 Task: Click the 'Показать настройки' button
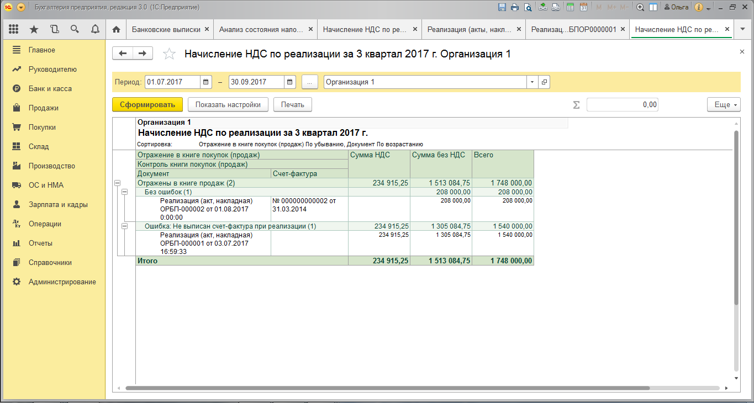(228, 104)
